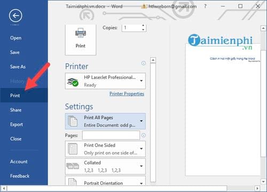Click the large Print button
Screen dimensions: 267x192
81,40
